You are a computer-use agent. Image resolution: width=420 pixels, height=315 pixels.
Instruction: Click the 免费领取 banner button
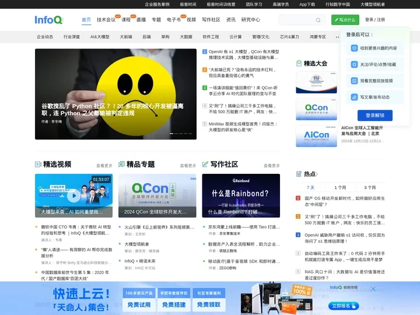coord(209,304)
